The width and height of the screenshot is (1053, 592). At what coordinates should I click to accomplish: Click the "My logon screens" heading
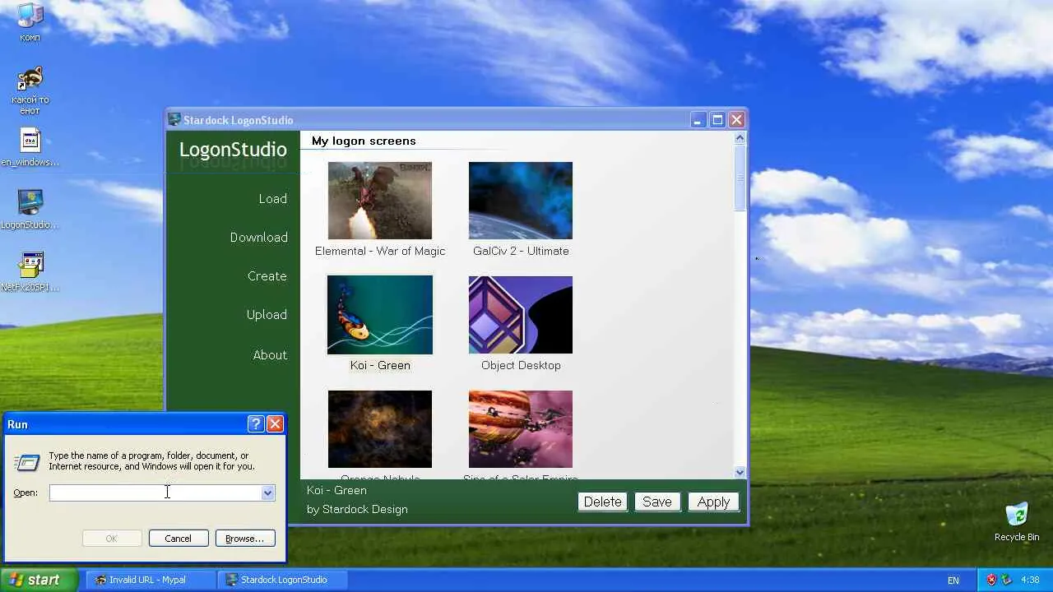pyautogui.click(x=364, y=141)
